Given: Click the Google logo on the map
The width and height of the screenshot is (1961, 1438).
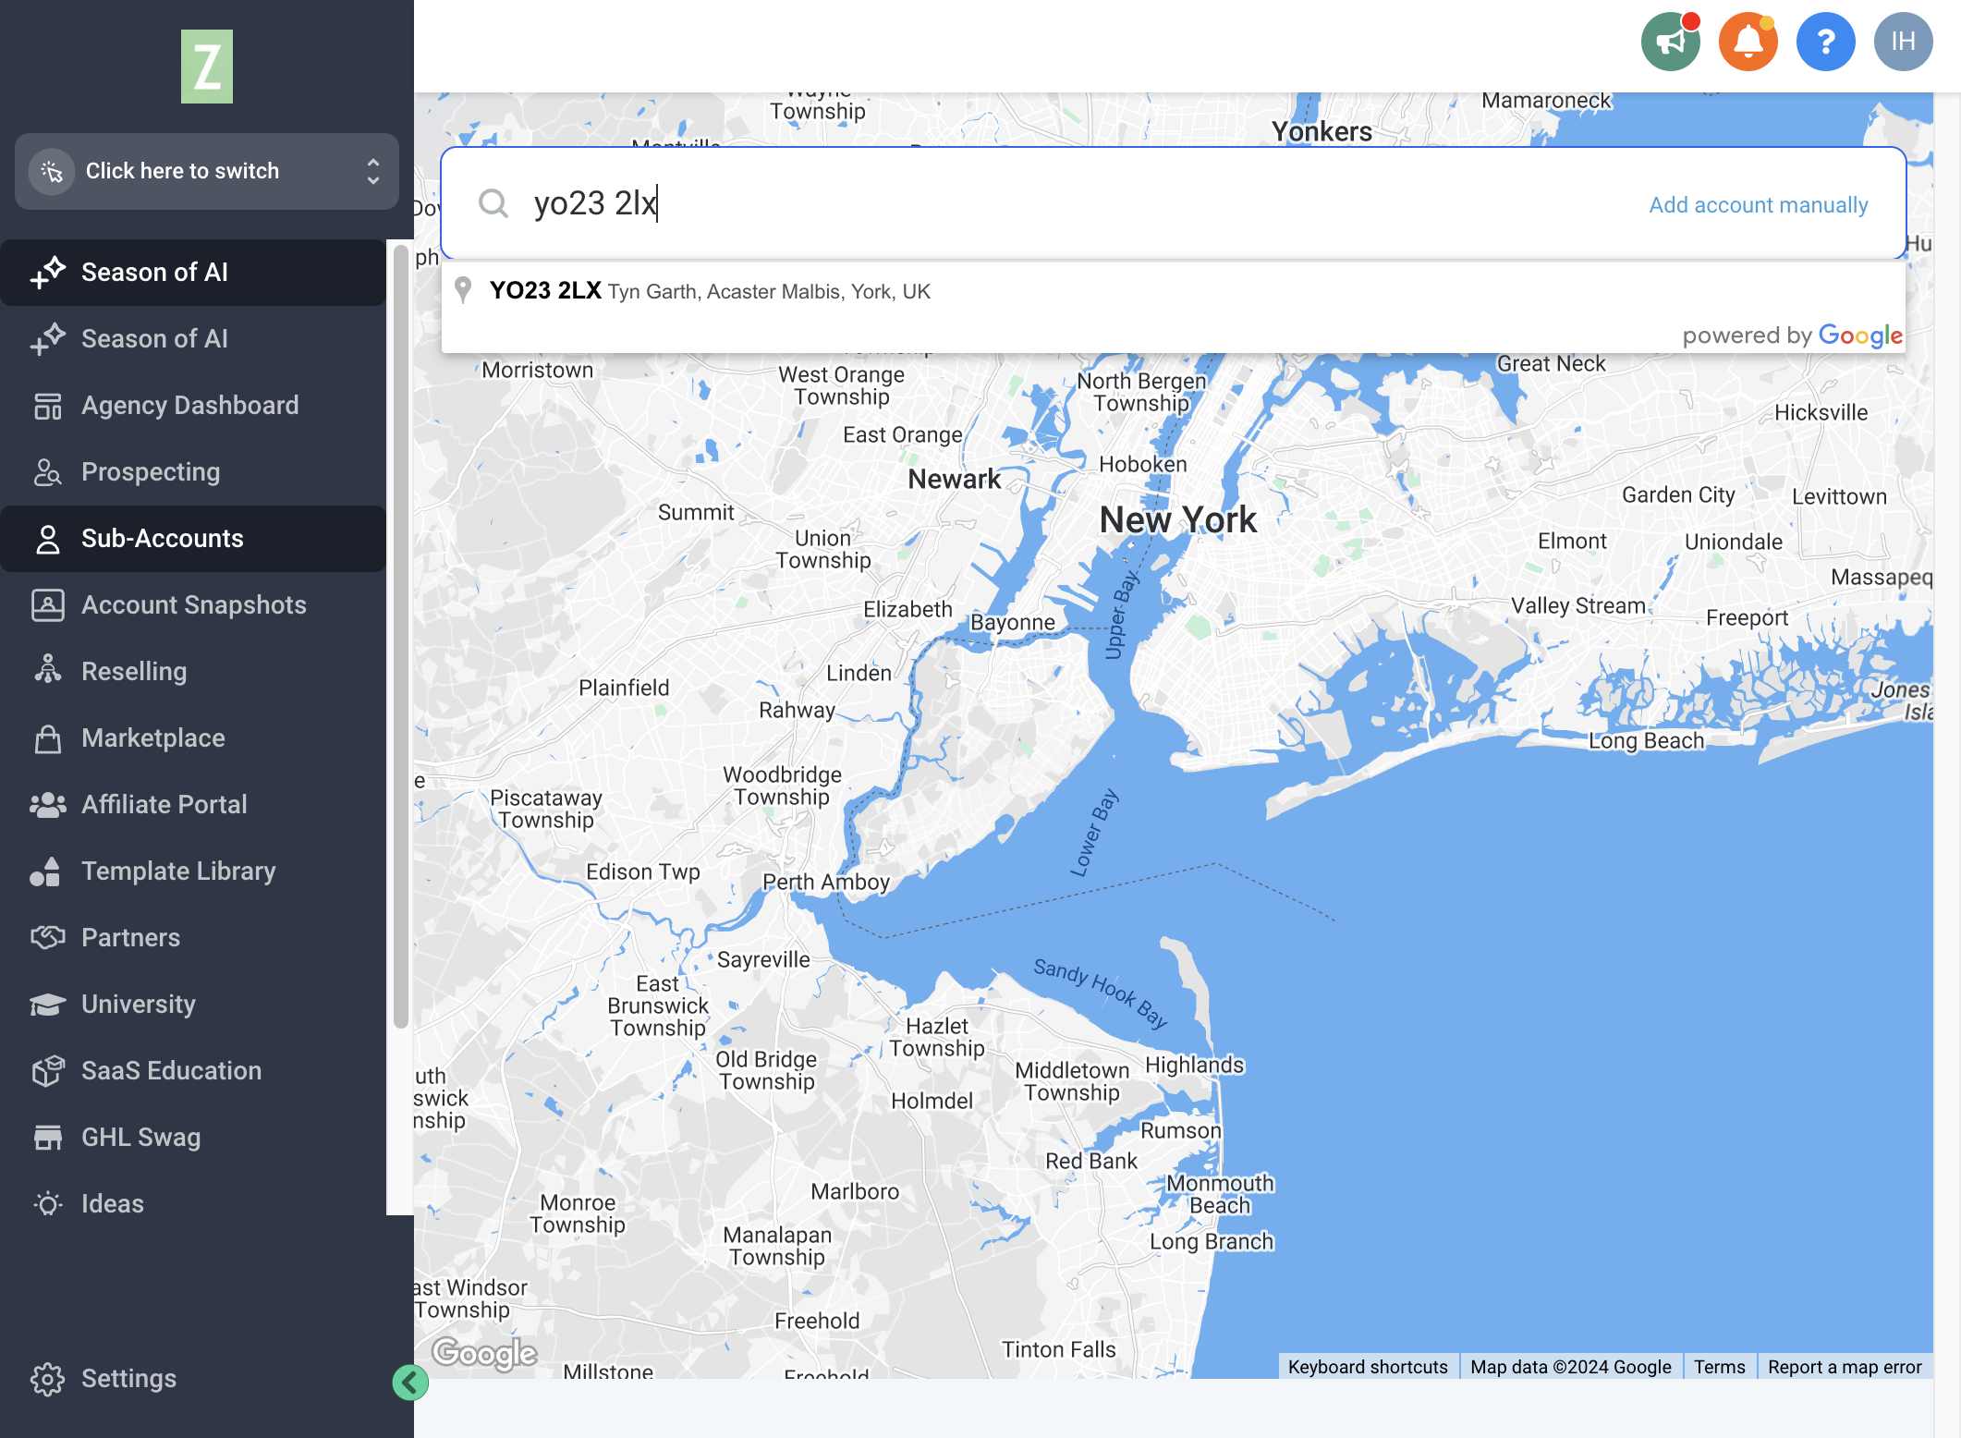Looking at the screenshot, I should 484,1353.
